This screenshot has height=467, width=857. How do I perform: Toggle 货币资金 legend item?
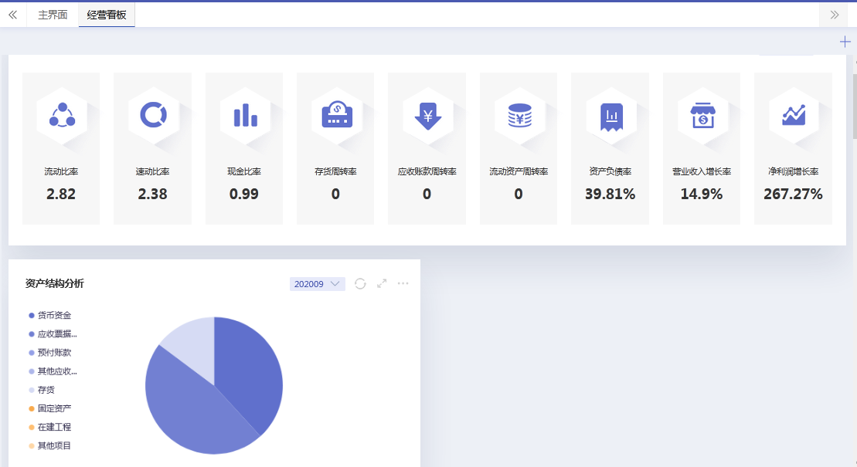pos(54,316)
